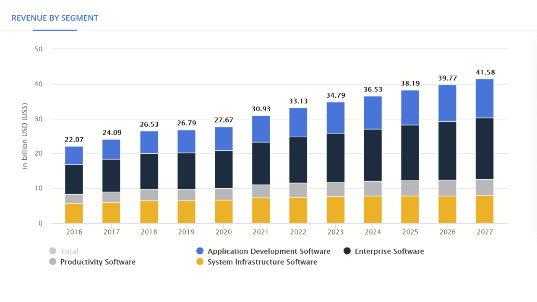Select the 2025 grey bar segment
The width and height of the screenshot is (537, 302).
(x=410, y=188)
